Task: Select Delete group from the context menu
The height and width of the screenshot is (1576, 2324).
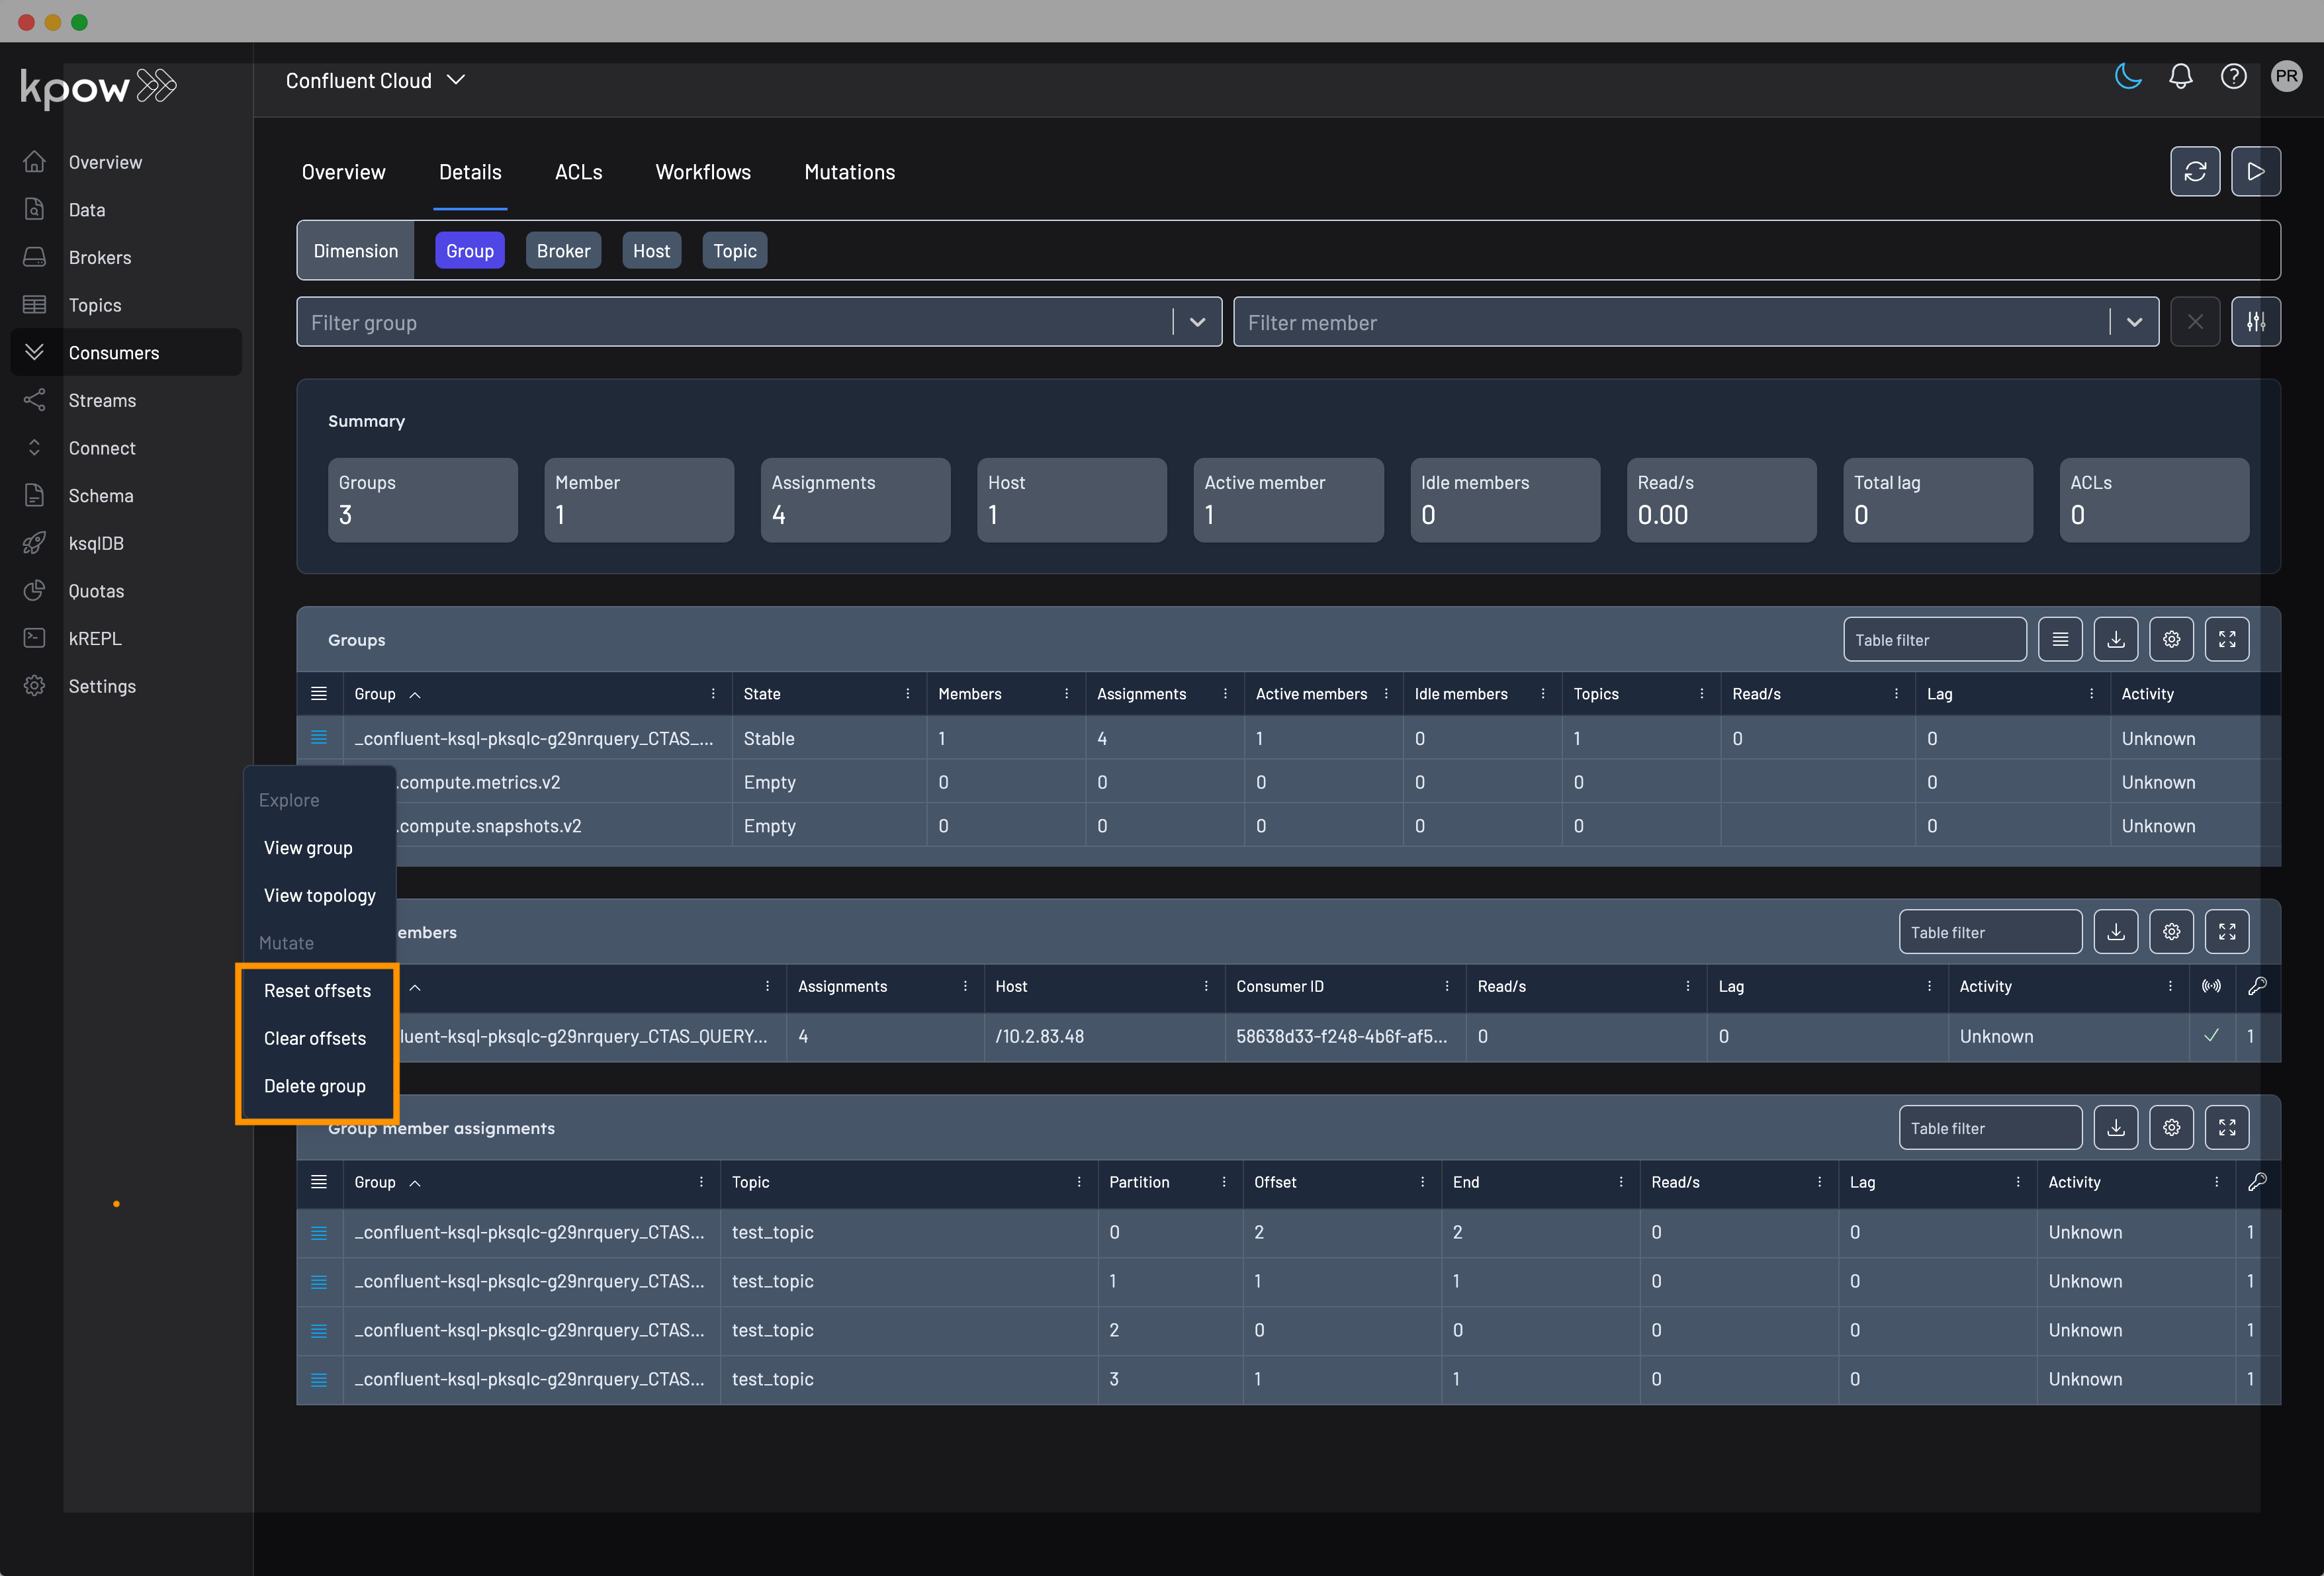Action: (x=314, y=1086)
